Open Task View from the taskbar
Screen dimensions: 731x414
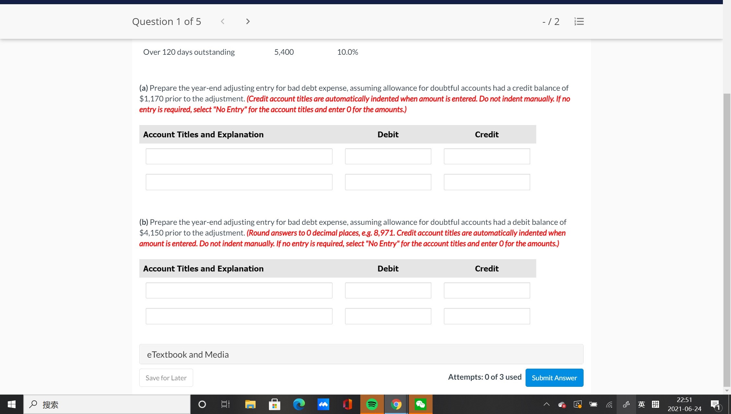(x=225, y=404)
